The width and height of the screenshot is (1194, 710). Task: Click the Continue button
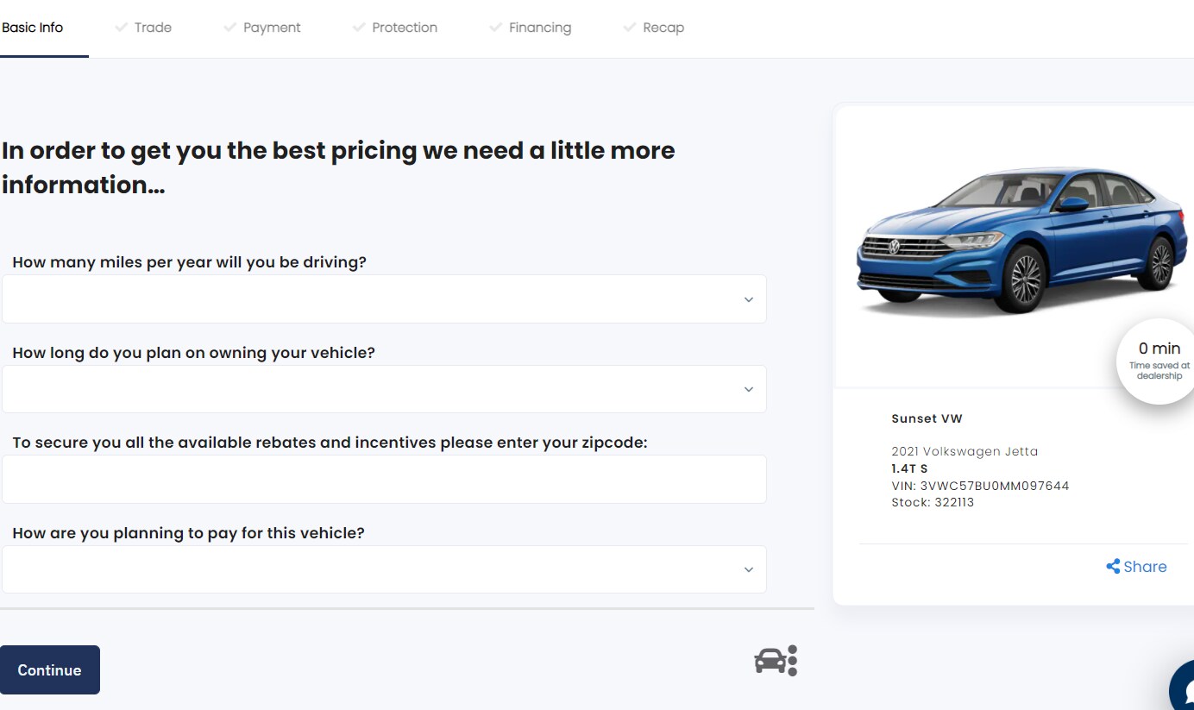pos(50,670)
